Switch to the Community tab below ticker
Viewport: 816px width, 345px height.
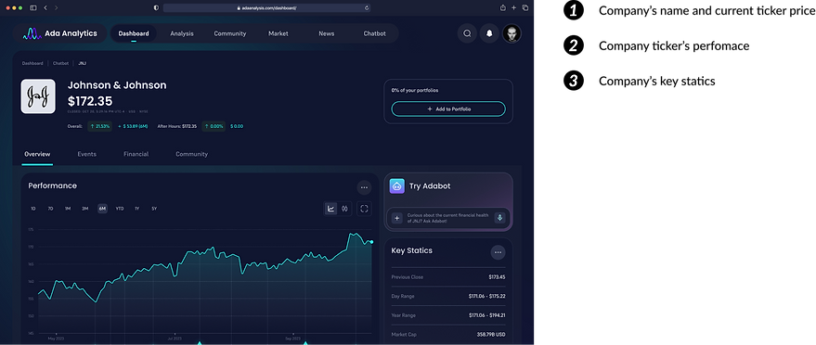point(191,154)
